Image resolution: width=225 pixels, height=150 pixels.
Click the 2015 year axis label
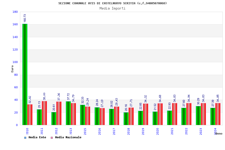(85, 131)
